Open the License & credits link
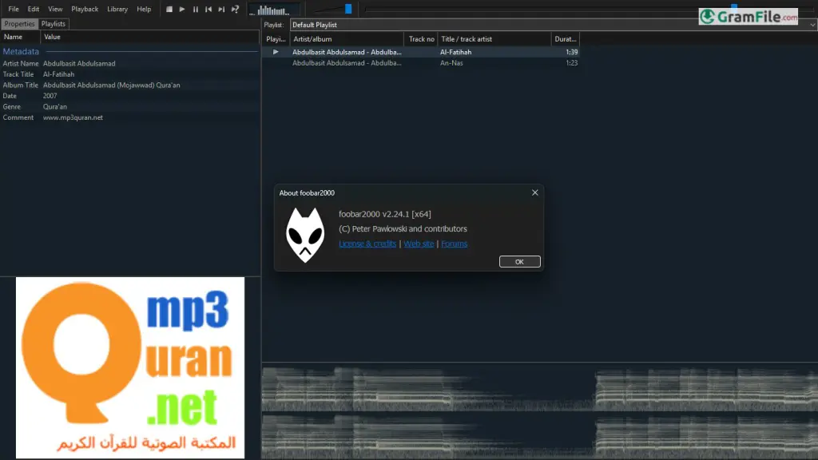 point(367,244)
